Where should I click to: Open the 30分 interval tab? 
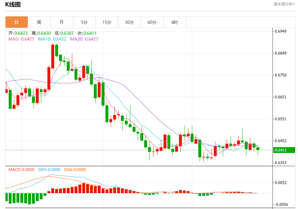click(x=129, y=22)
